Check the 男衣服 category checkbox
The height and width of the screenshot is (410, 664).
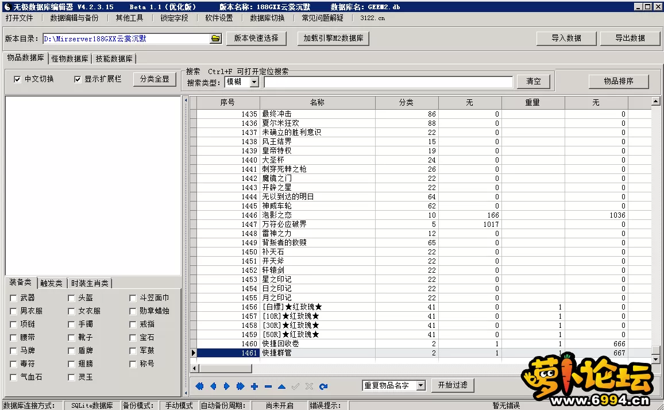13,311
